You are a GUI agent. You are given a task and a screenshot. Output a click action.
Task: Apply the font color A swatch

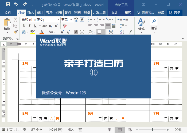click(x=42, y=32)
